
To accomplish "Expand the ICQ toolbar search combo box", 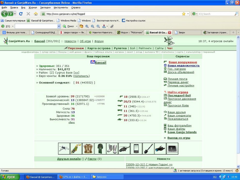I will 59,26.
